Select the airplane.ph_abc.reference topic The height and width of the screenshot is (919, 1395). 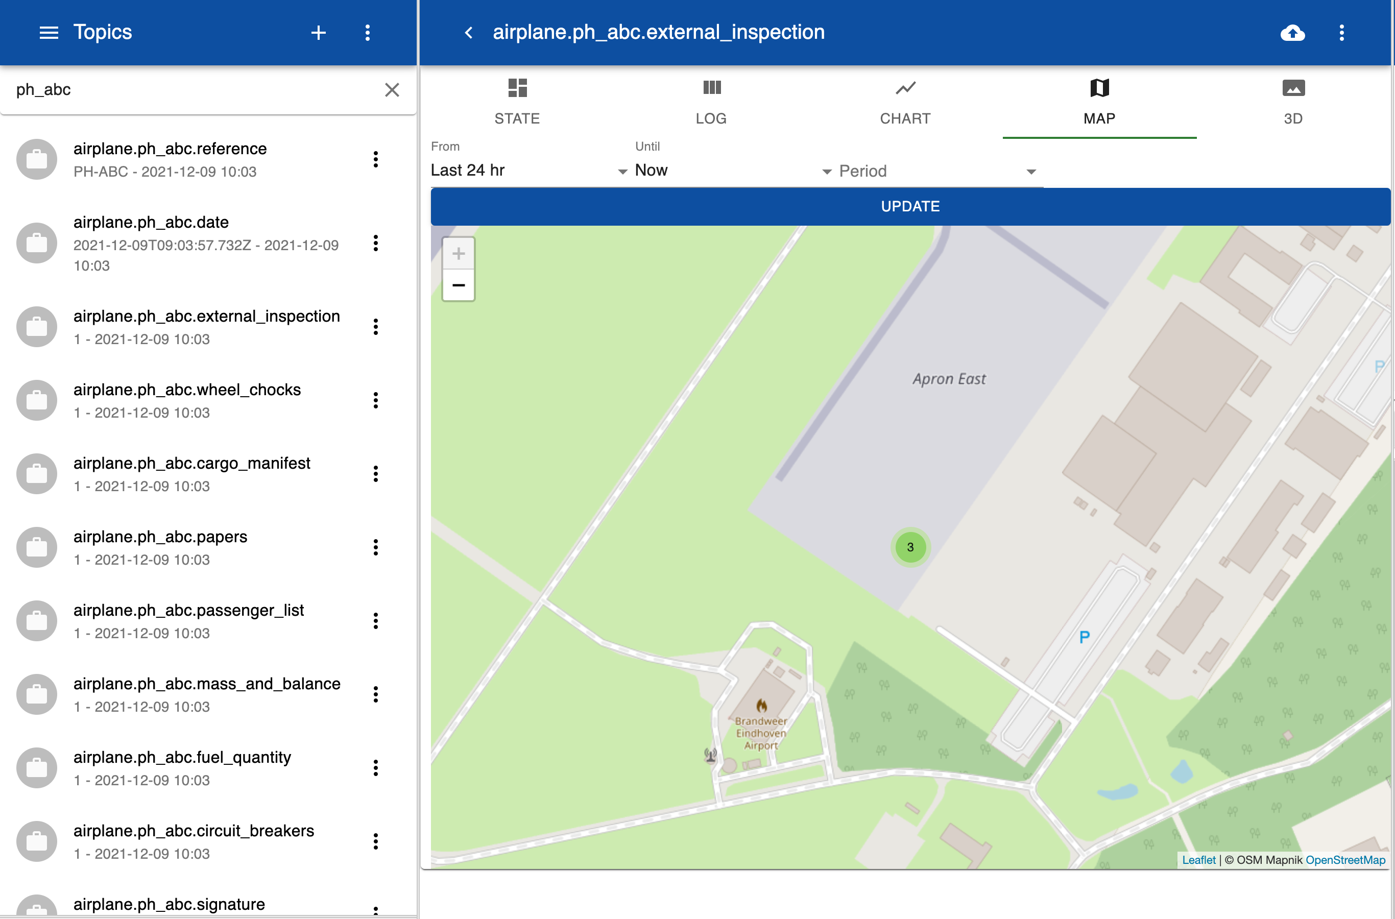click(208, 159)
